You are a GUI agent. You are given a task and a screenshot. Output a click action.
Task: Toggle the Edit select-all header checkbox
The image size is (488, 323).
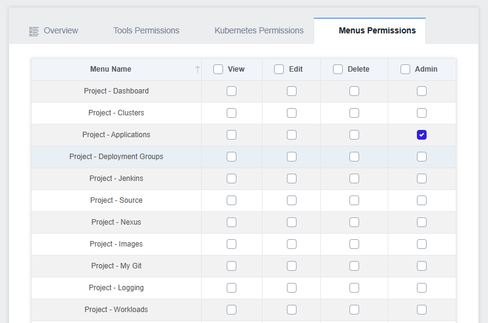279,69
